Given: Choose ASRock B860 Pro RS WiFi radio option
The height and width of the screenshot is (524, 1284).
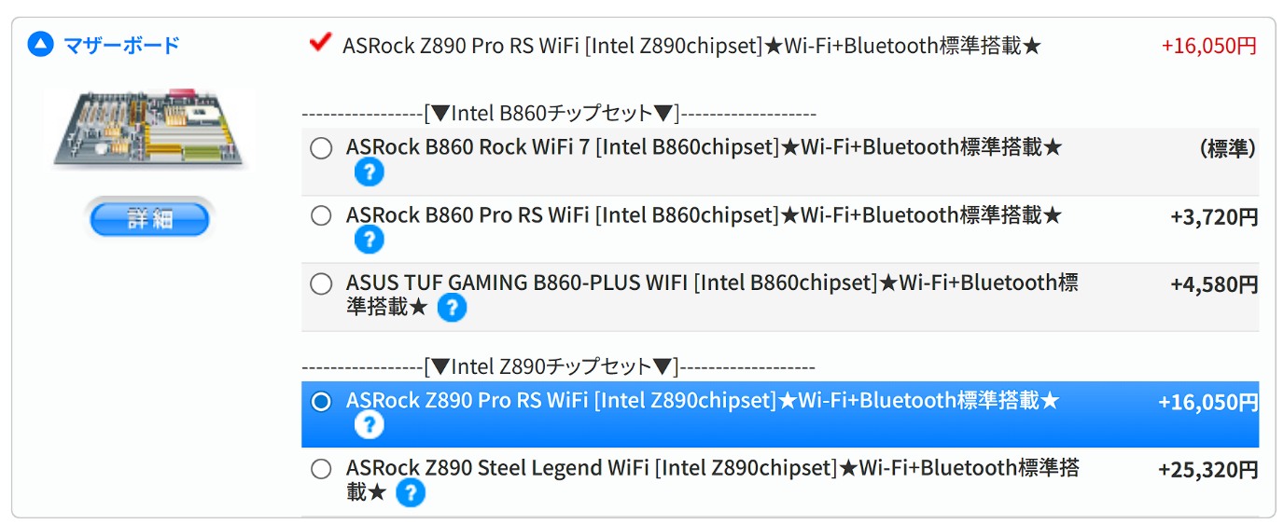Looking at the screenshot, I should point(321,216).
